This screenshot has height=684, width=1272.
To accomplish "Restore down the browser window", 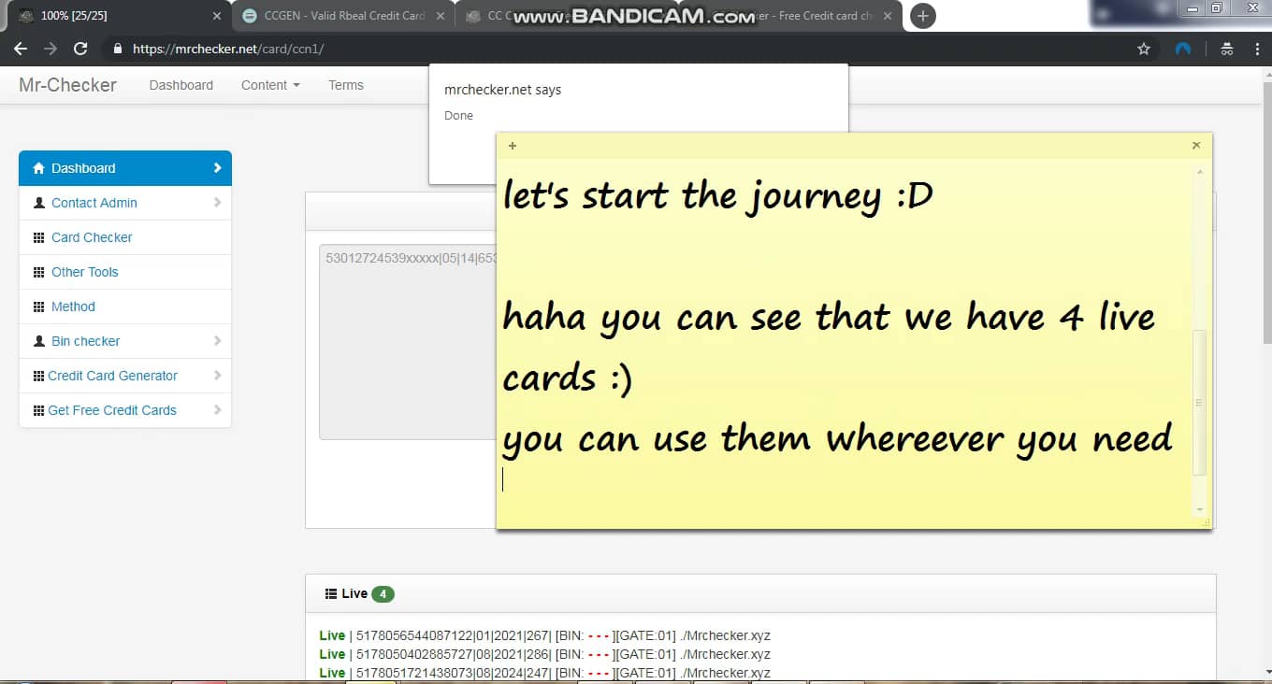I will click(x=1217, y=8).
